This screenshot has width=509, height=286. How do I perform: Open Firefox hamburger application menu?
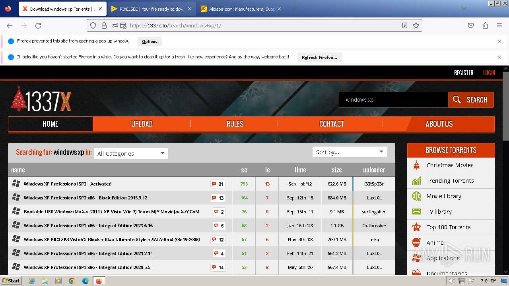[499, 25]
